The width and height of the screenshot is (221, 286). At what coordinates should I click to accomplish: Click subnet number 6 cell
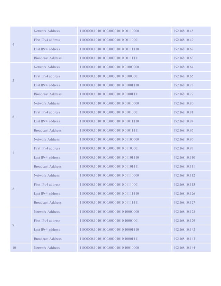[14, 117]
